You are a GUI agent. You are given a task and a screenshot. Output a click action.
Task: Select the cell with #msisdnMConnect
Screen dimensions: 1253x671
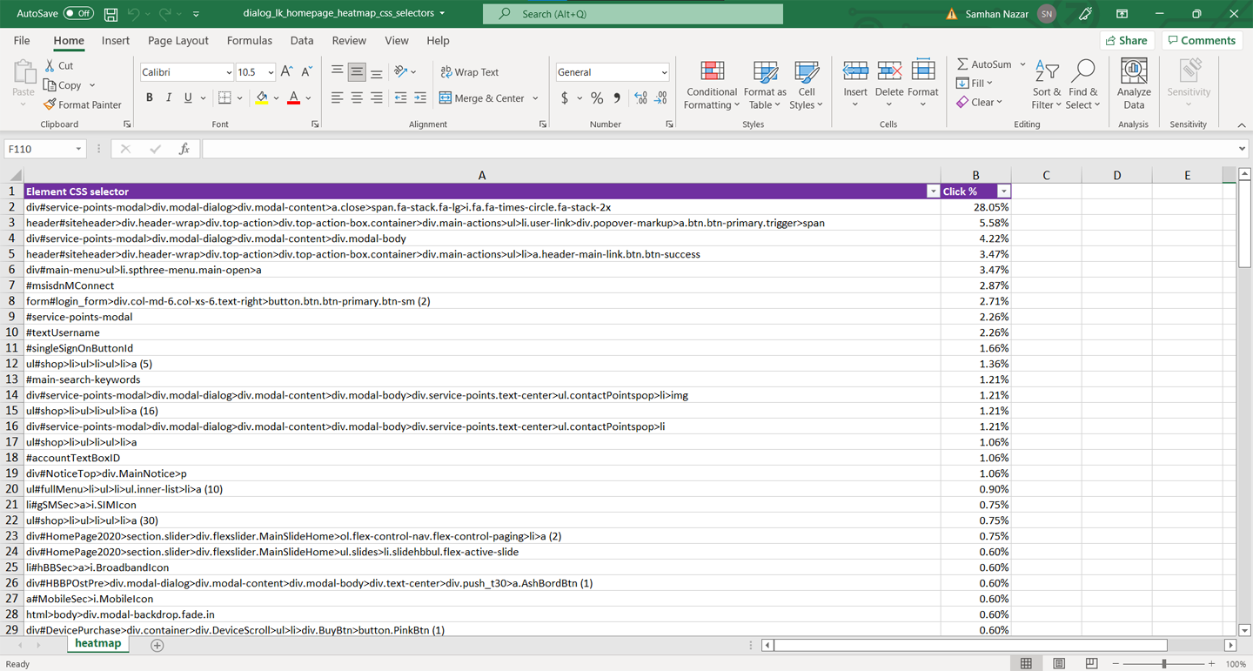(x=482, y=285)
